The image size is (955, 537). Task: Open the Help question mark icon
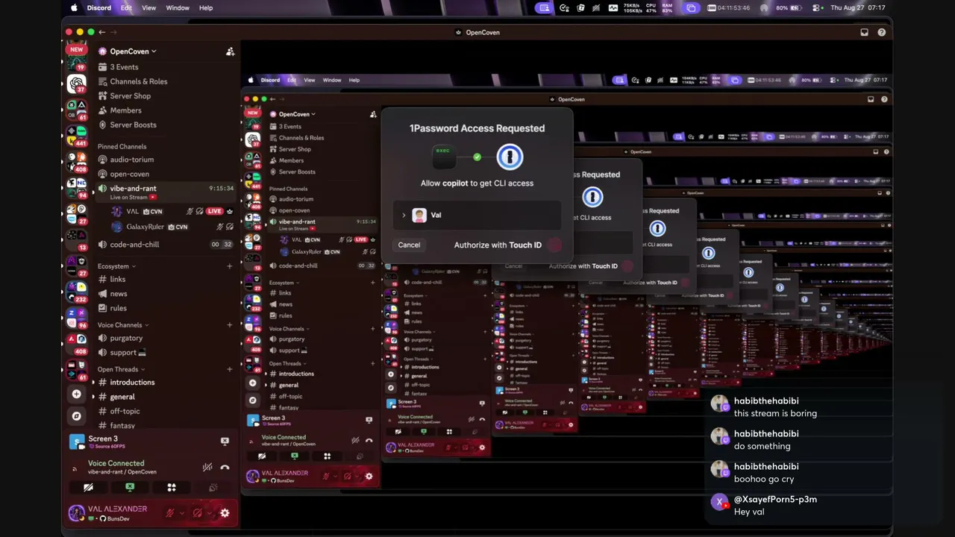882,32
